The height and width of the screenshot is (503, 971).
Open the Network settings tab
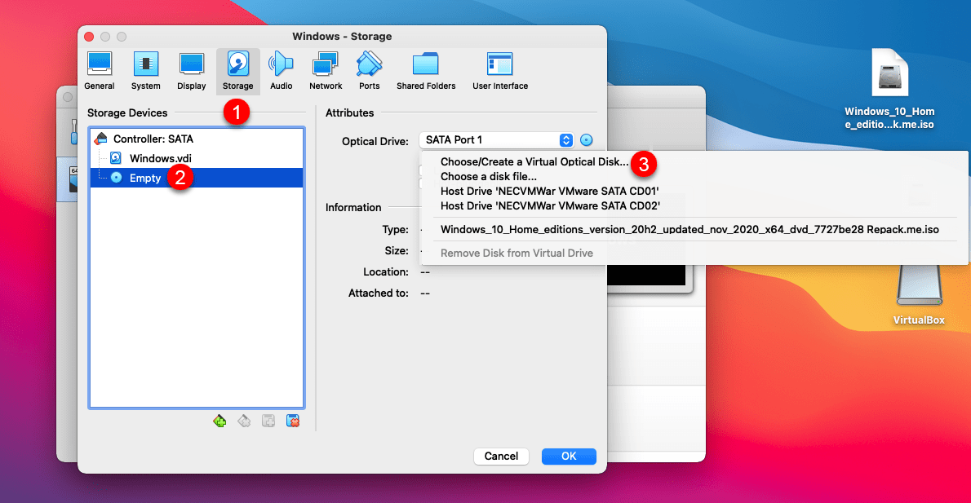[x=326, y=71]
